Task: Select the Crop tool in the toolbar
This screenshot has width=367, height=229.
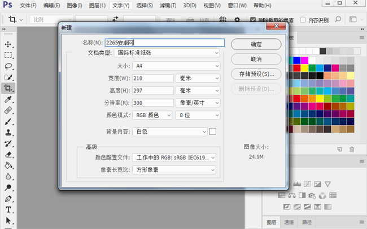Action: tap(8, 88)
